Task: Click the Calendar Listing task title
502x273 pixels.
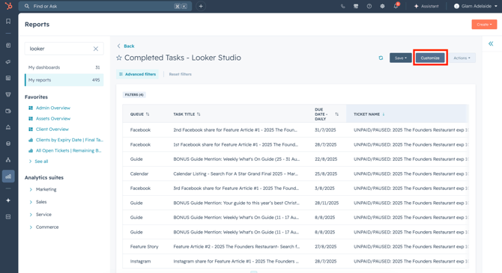Action: pyautogui.click(x=235, y=174)
